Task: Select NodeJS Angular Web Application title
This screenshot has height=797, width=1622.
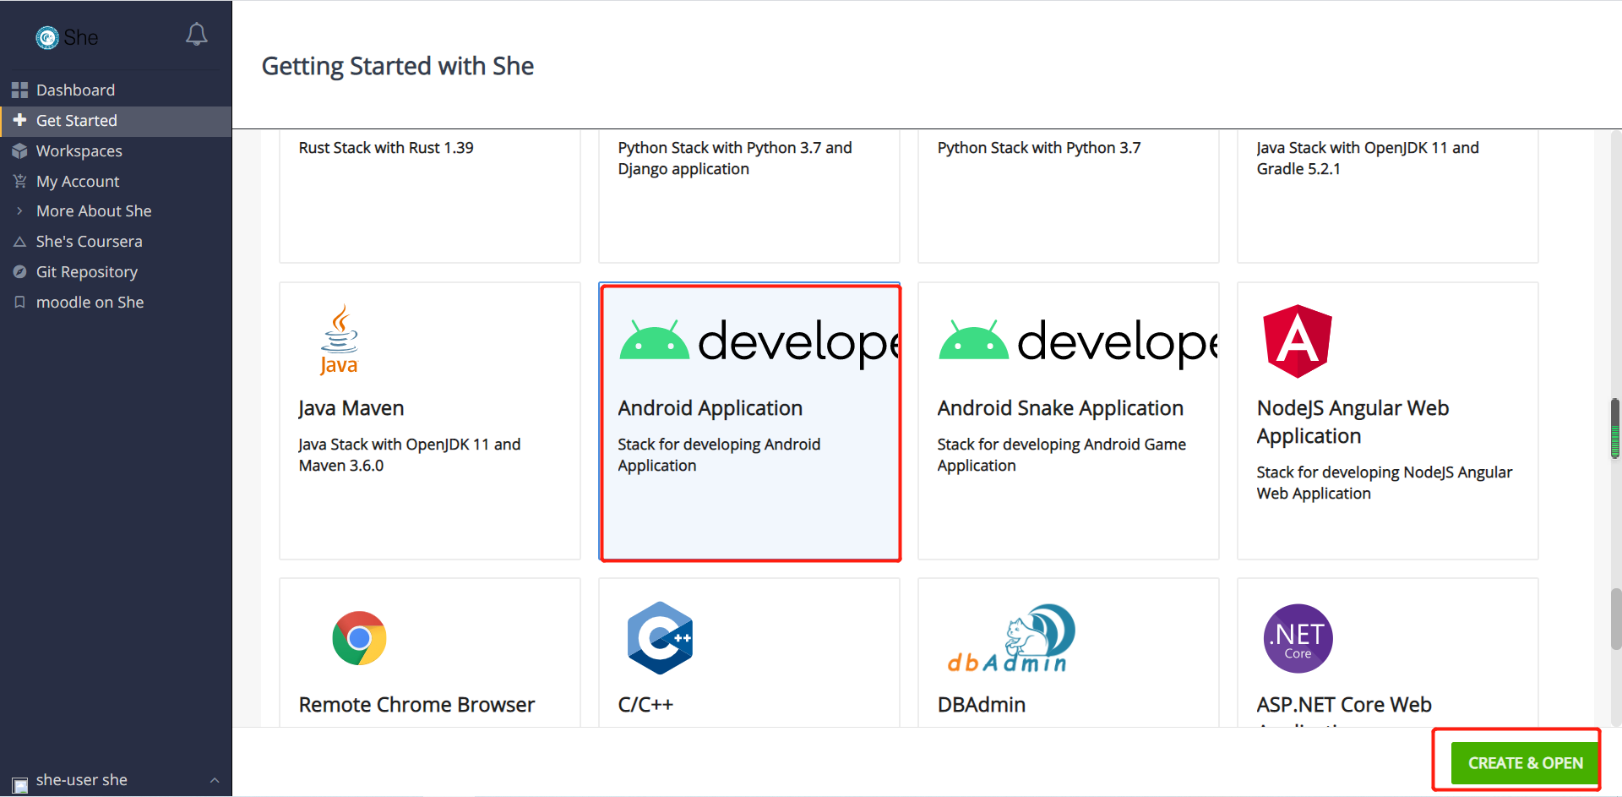Action: point(1353,422)
